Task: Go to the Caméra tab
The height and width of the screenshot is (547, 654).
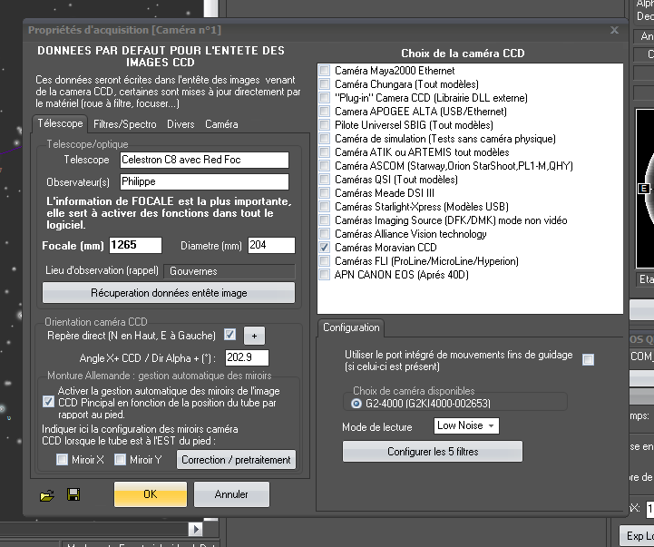Action: (221, 123)
